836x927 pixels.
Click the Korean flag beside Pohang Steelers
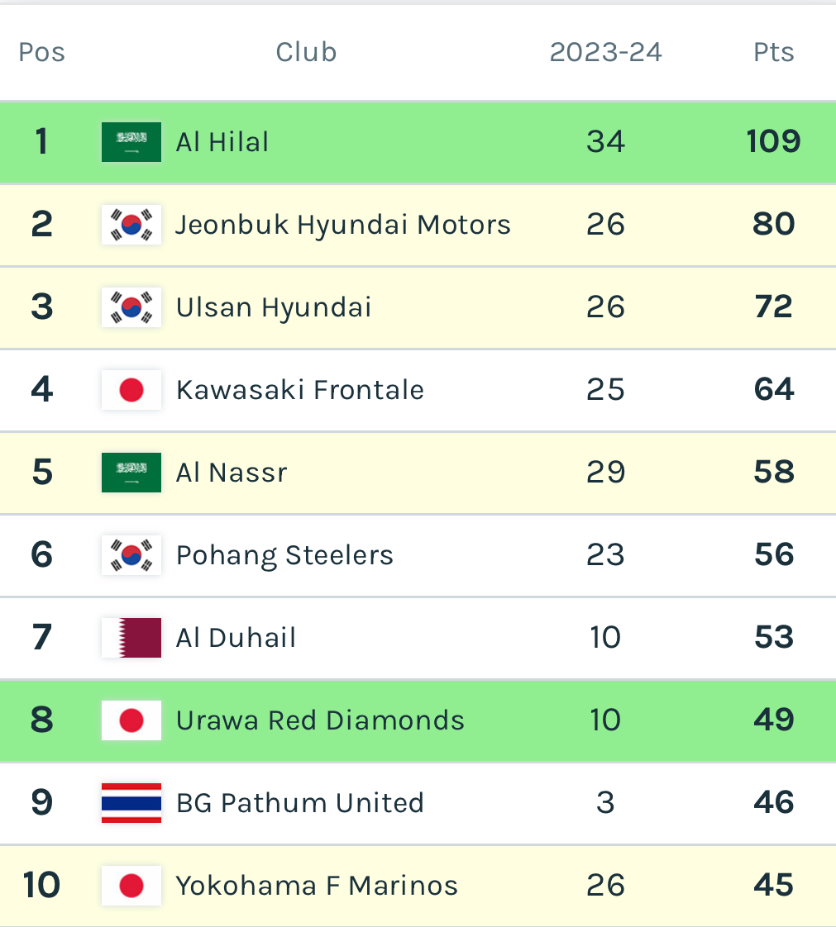[131, 555]
